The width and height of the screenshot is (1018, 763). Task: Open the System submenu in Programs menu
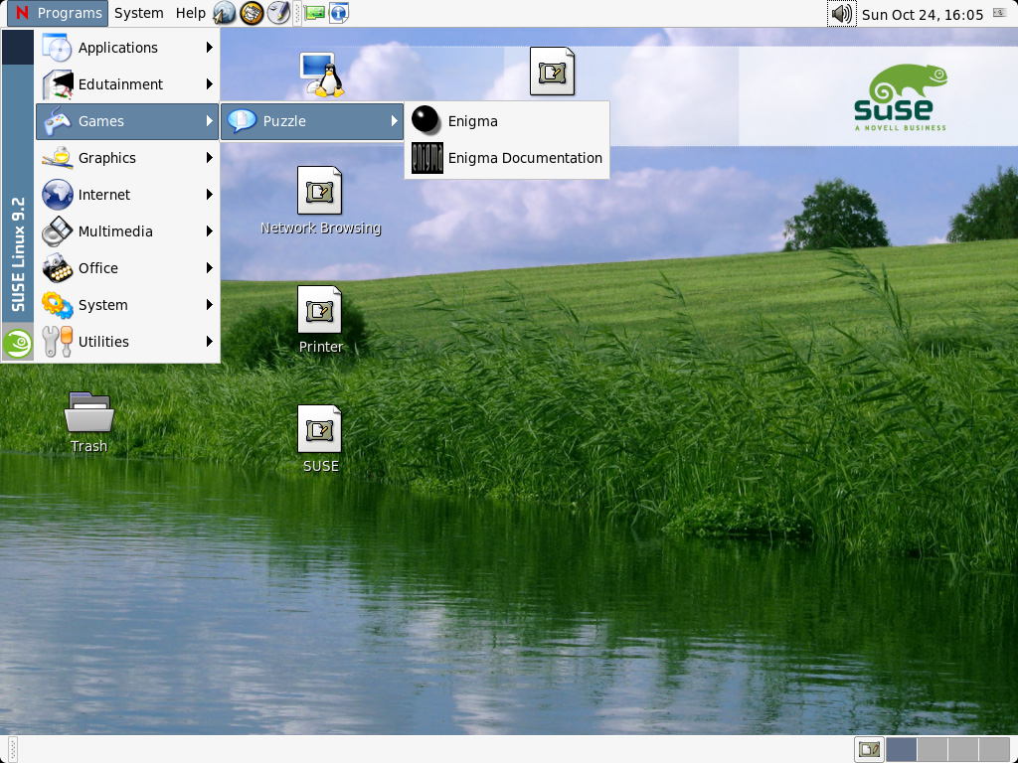pyautogui.click(x=127, y=305)
